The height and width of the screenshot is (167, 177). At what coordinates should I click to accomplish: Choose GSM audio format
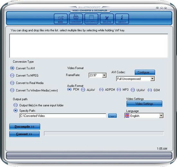click(x=154, y=90)
